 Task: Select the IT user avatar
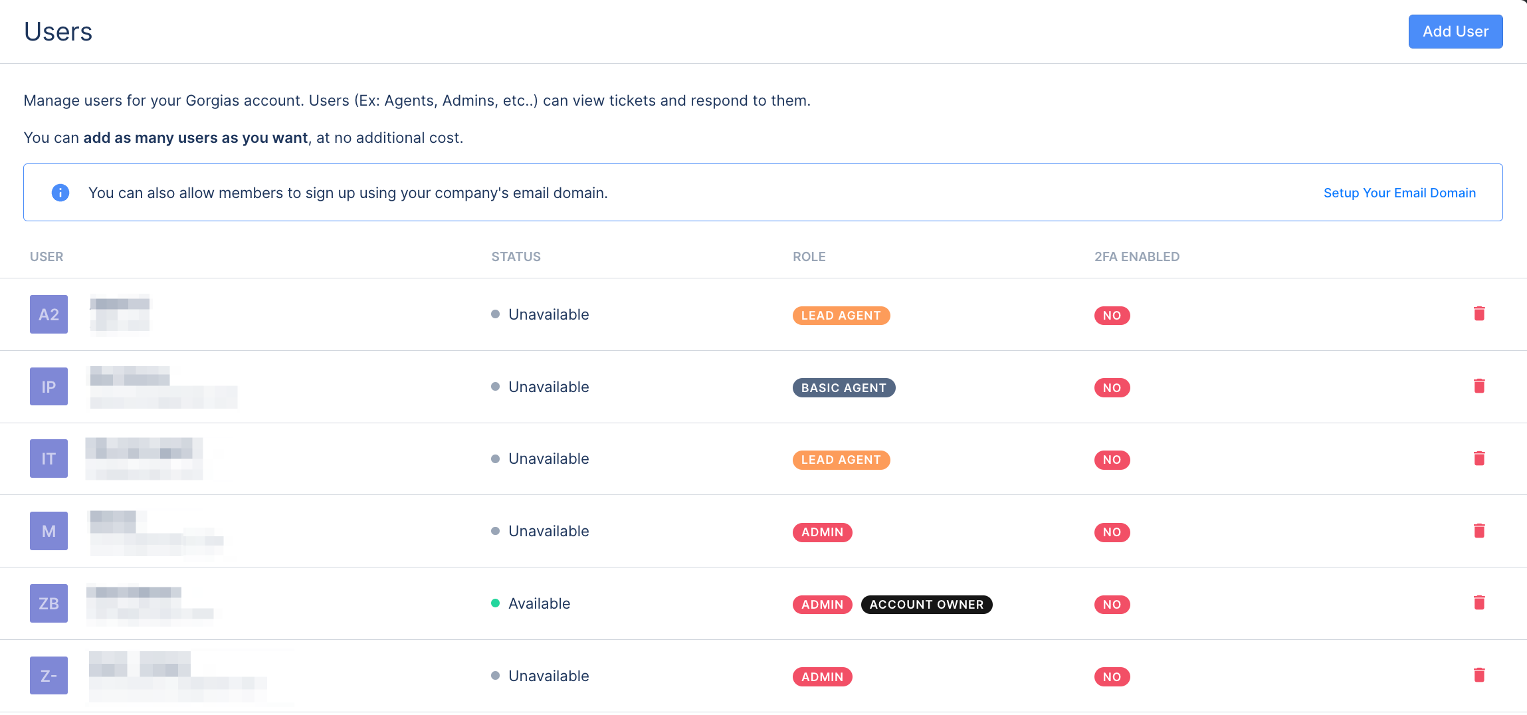pos(49,459)
